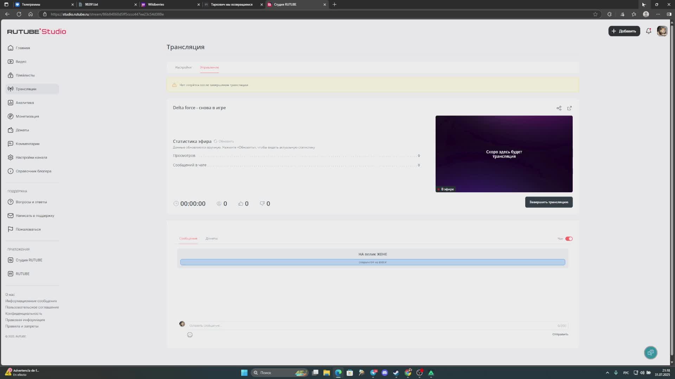This screenshot has height=379, width=675.
Task: Switch to the Донаты chat tab
Action: [x=211, y=239]
